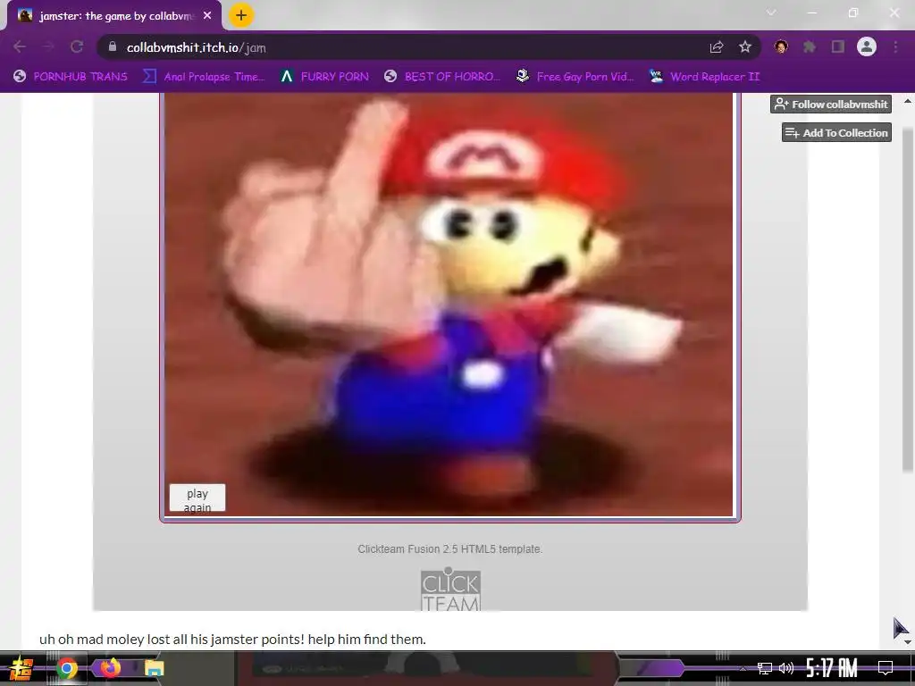Launch Firefox from the taskbar
Screen dimensions: 915x686
(x=110, y=667)
